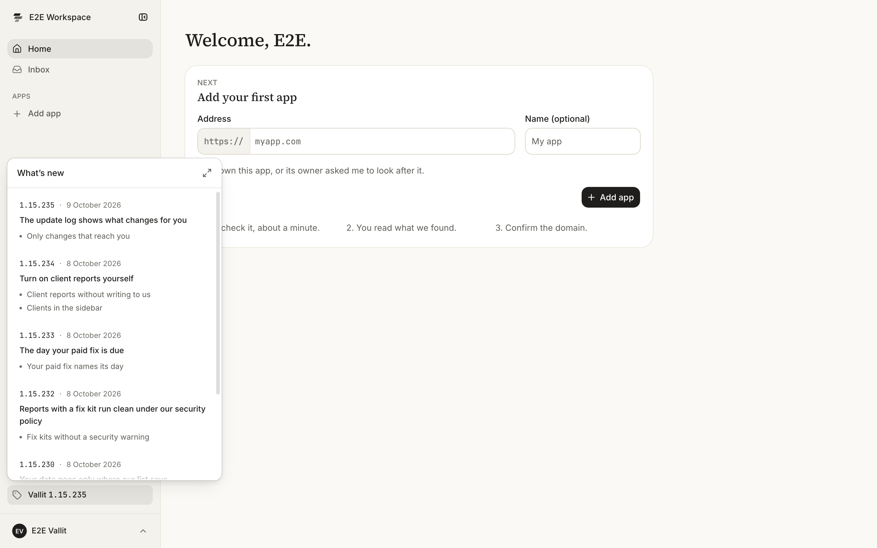Click "Client reports without writing to us" bullet

tap(88, 294)
